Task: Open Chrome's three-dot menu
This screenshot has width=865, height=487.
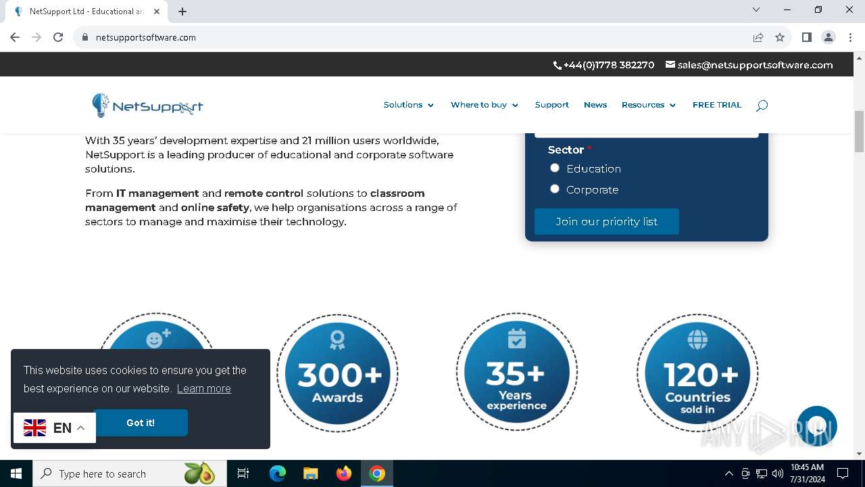Action: [x=849, y=37]
